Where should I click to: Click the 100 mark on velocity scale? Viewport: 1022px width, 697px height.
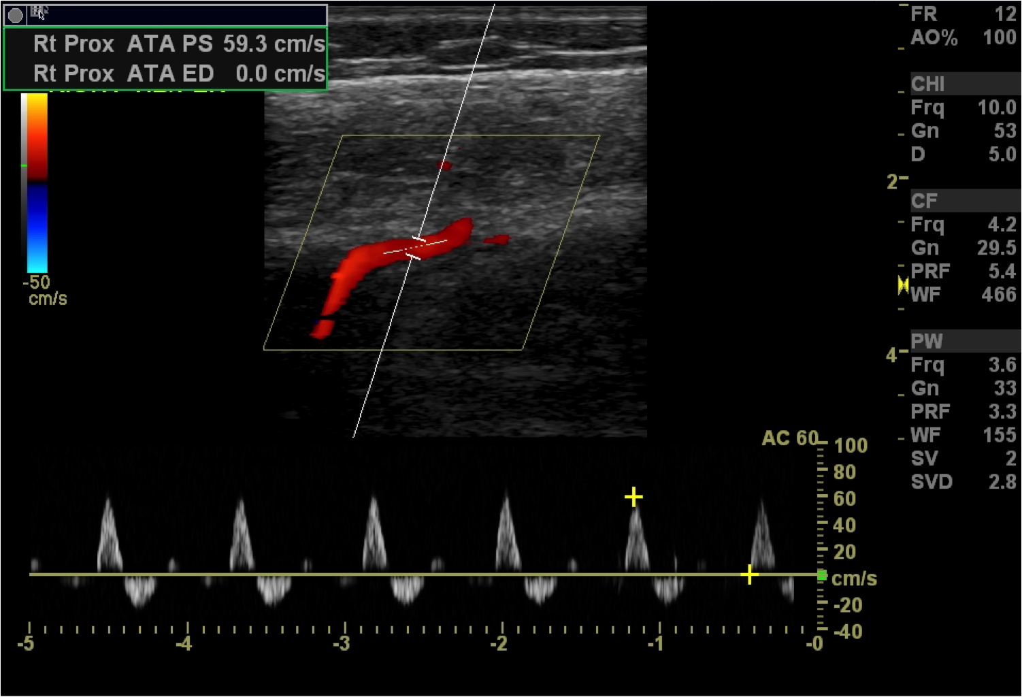851,446
